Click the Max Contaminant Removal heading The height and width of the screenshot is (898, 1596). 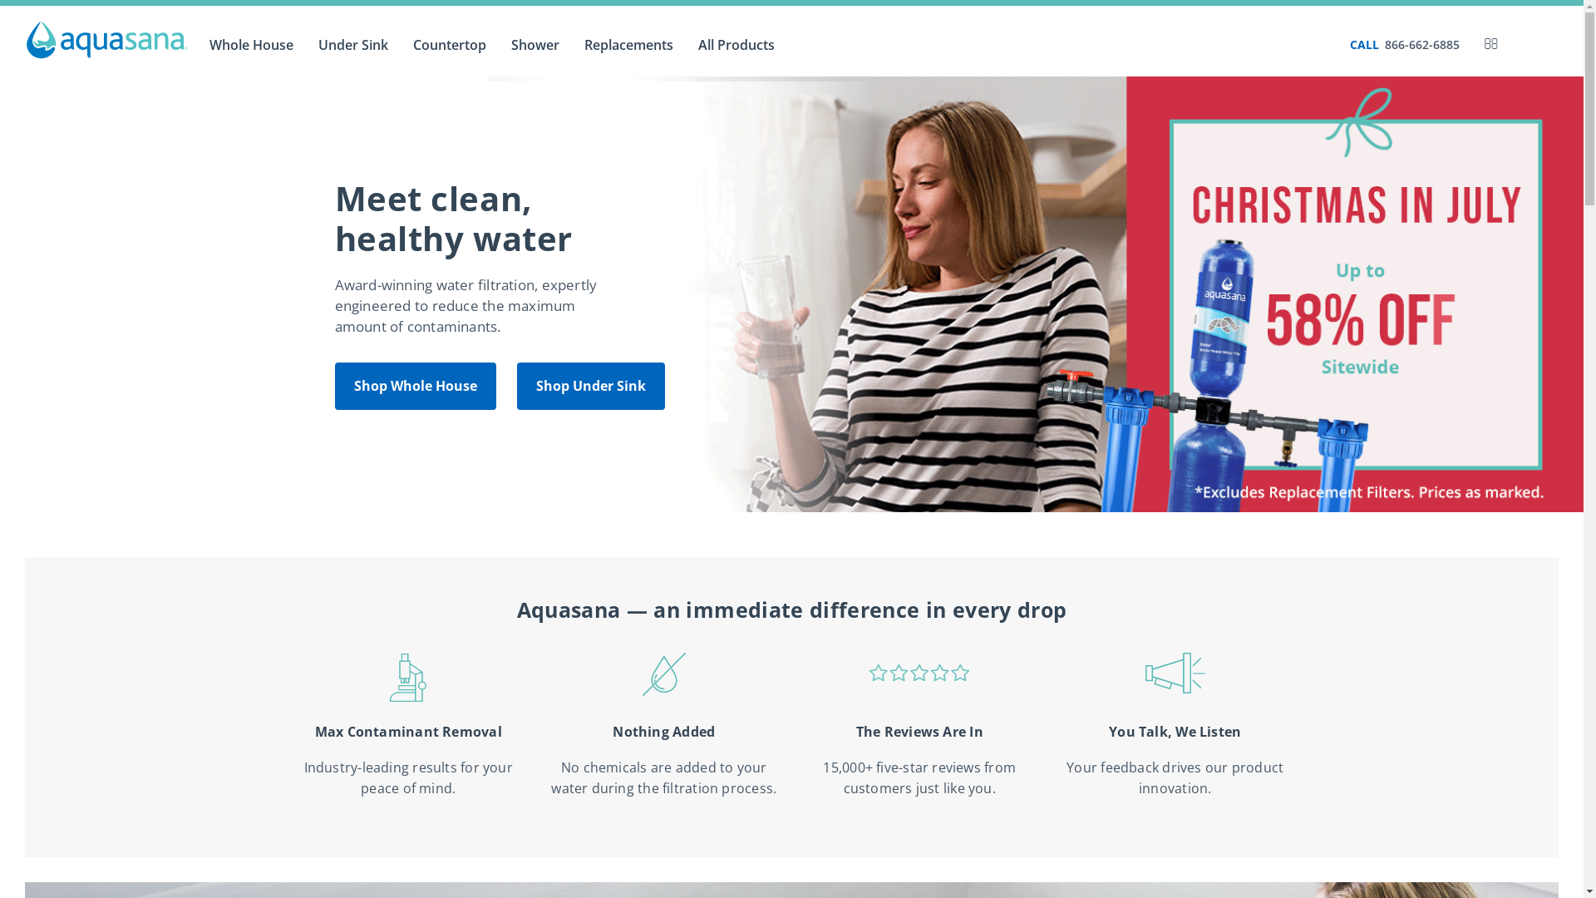pos(408,732)
